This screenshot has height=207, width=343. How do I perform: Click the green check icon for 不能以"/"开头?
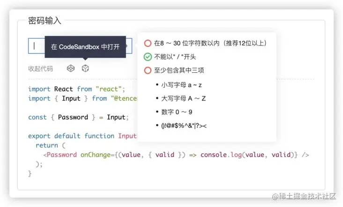tap(148, 57)
